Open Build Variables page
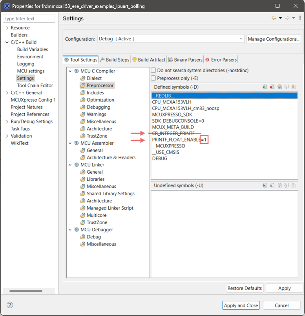The image size is (305, 316). coord(33,49)
